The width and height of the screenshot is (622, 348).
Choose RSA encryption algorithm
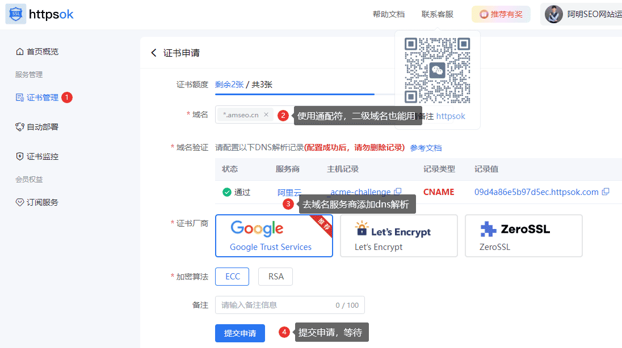pyautogui.click(x=275, y=277)
